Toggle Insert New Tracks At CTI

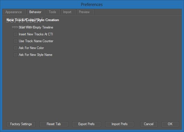[16, 34]
